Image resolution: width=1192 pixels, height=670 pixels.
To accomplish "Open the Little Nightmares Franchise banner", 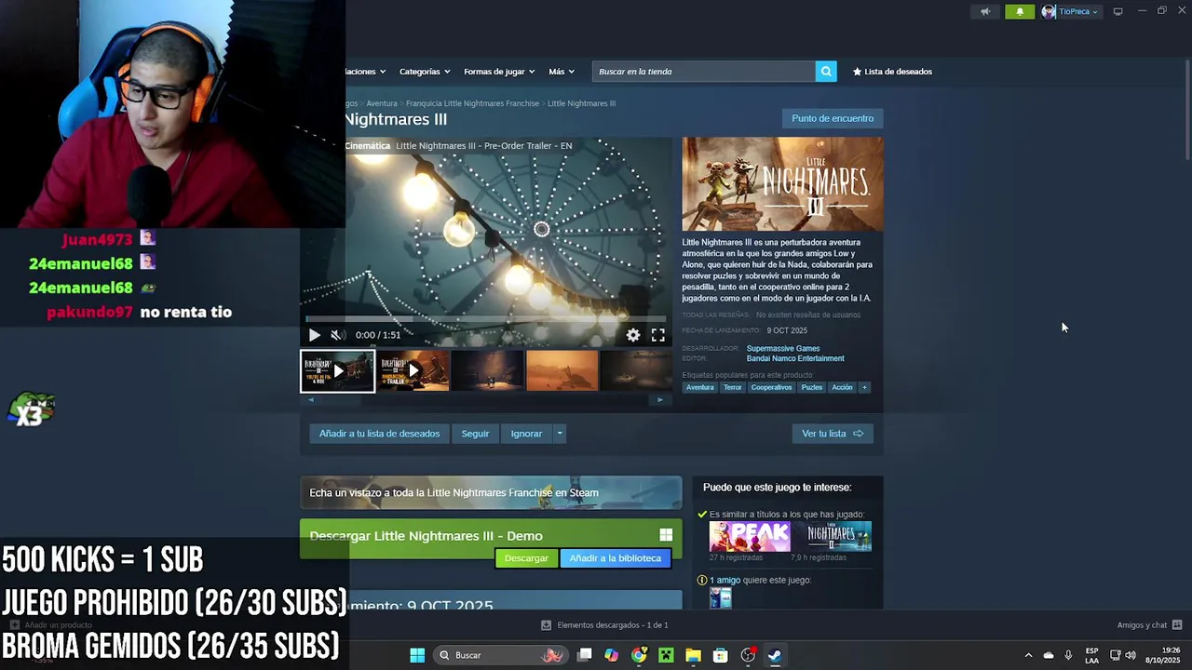I will point(491,492).
